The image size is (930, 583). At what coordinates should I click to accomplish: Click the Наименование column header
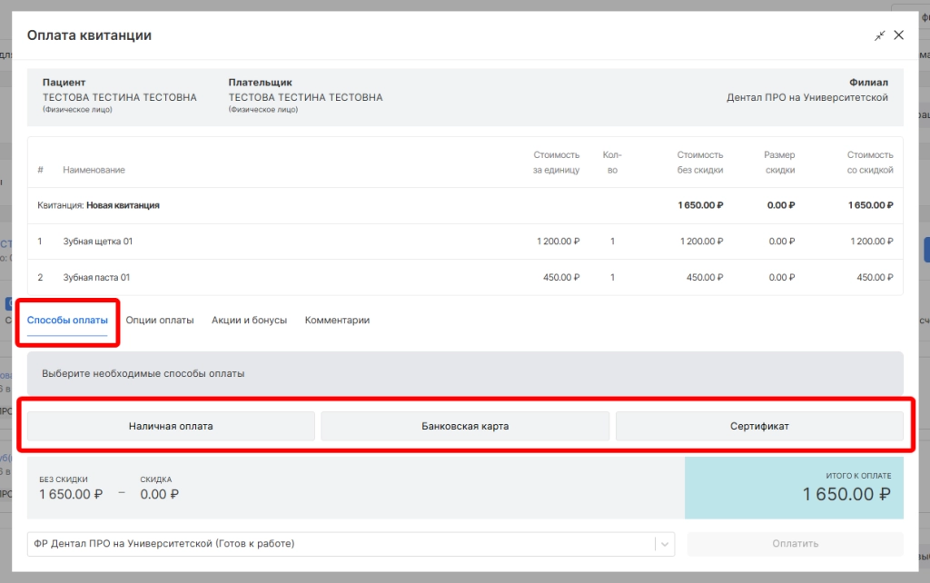click(94, 170)
